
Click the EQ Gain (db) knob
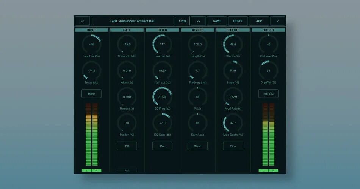point(162,123)
